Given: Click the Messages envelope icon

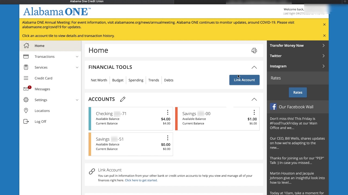Looking at the screenshot, I should click(x=26, y=89).
